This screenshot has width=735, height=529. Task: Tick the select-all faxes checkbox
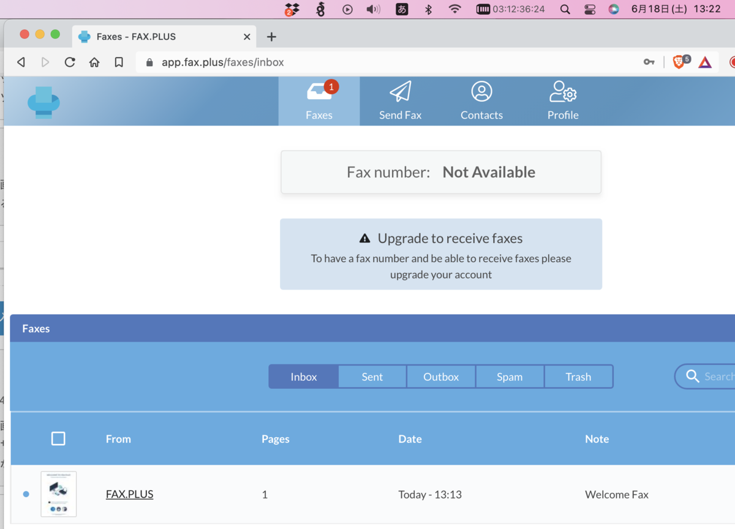pyautogui.click(x=58, y=438)
